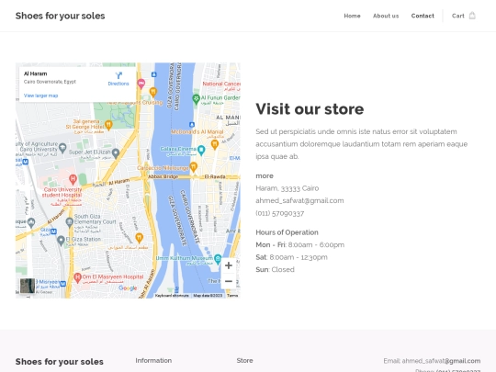The height and width of the screenshot is (372, 496).
Task: Click the Google logo on the map
Action: pos(128,287)
